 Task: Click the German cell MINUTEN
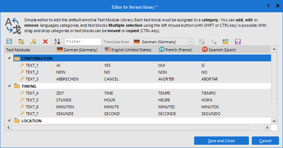coord(65,107)
